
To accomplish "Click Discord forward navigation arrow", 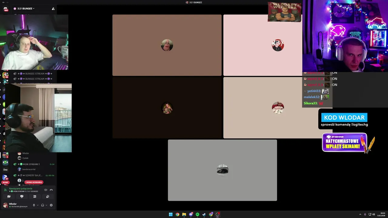I will [x=7, y=2].
